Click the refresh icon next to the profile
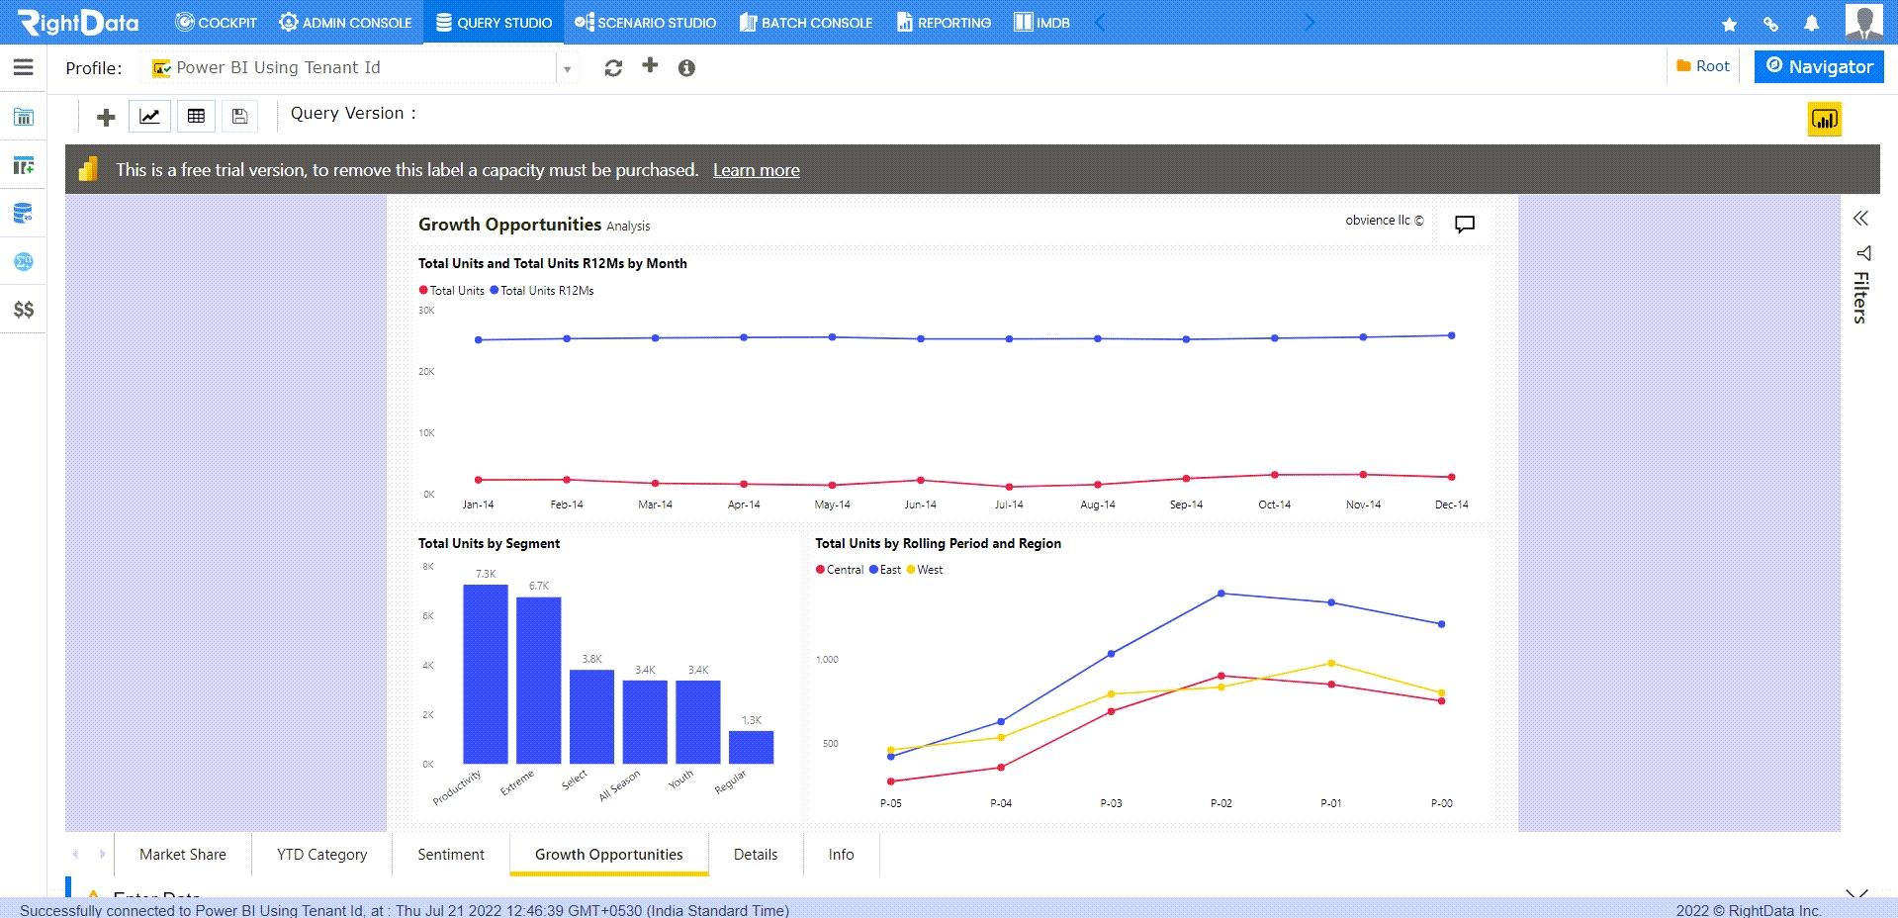Screen dimensions: 1898x918 coord(613,67)
